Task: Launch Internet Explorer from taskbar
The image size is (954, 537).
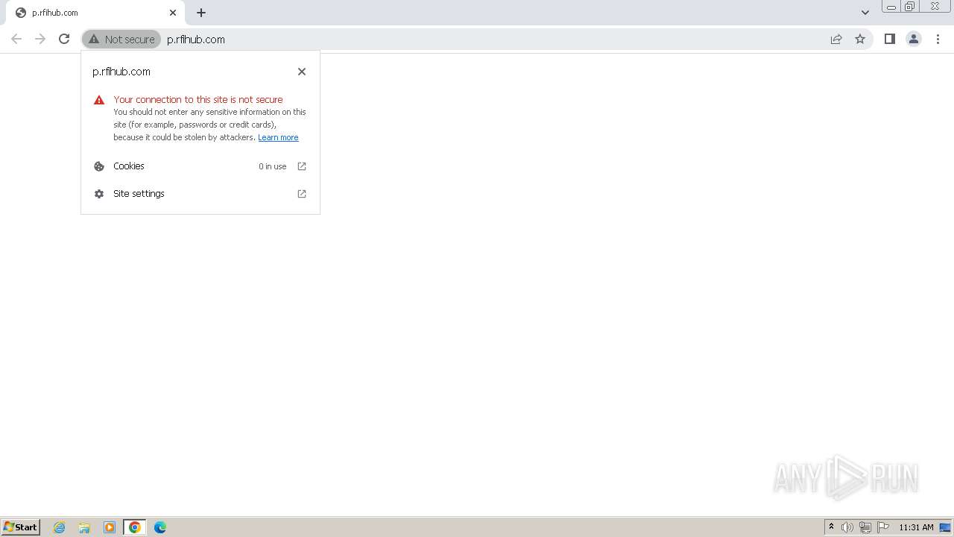Action: click(x=60, y=527)
